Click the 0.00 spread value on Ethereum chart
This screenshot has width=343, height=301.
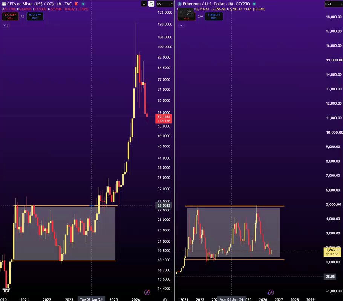point(200,17)
